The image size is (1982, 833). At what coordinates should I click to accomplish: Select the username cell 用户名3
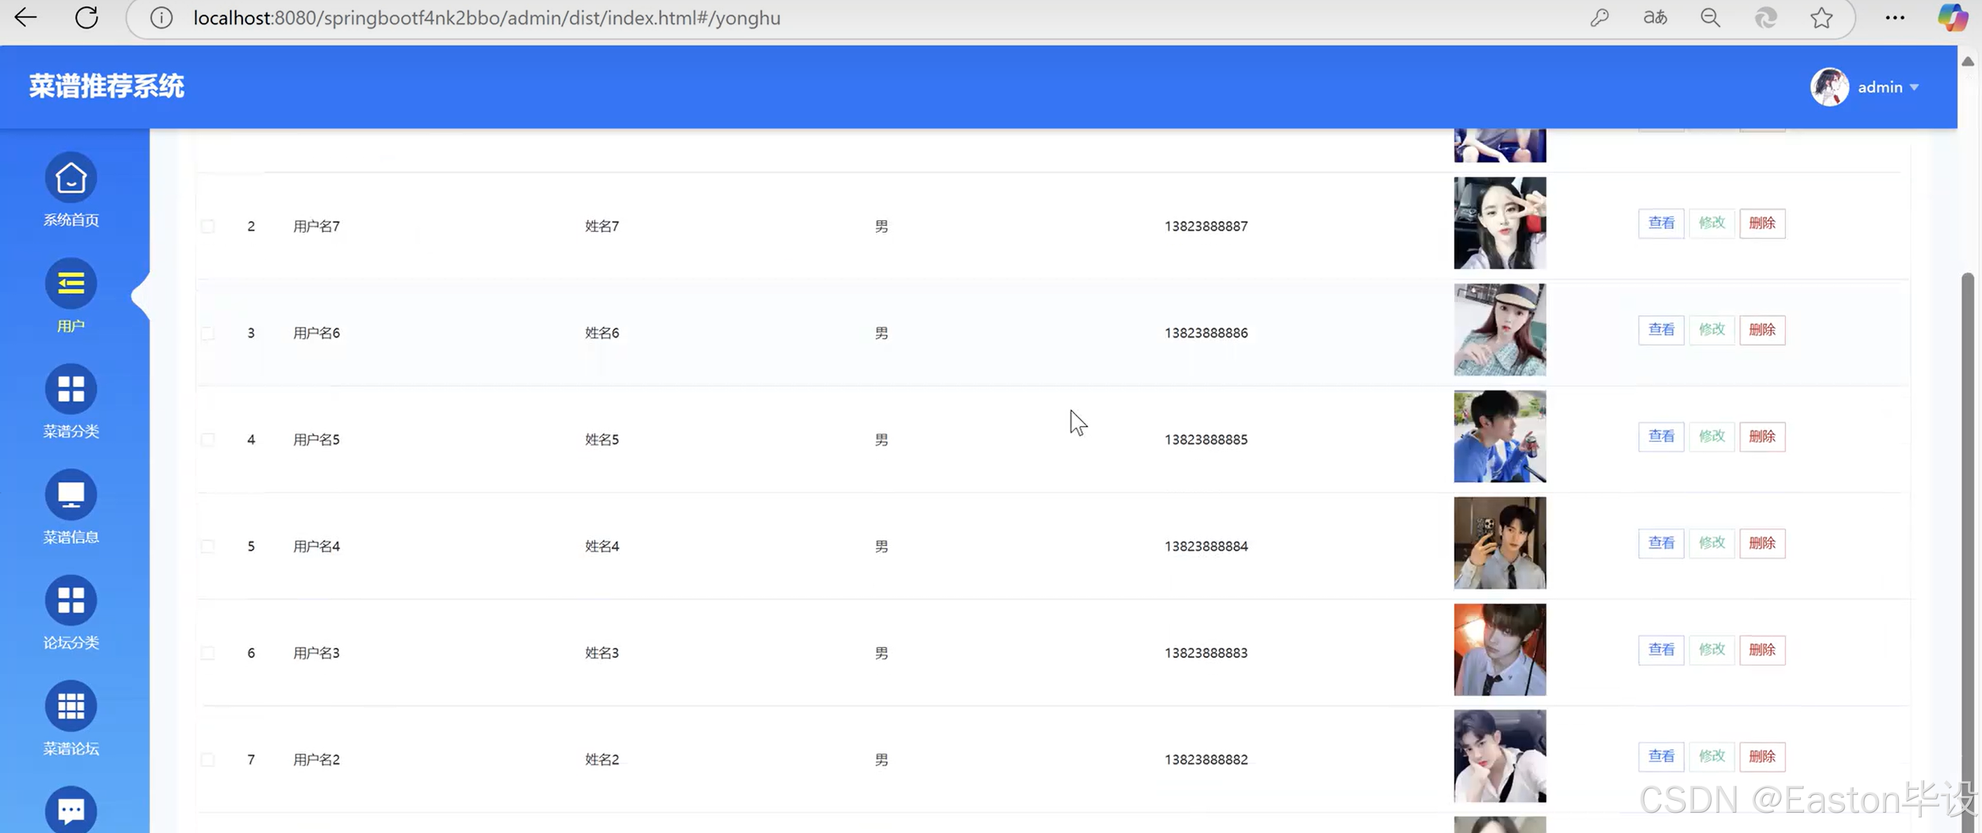pos(316,653)
